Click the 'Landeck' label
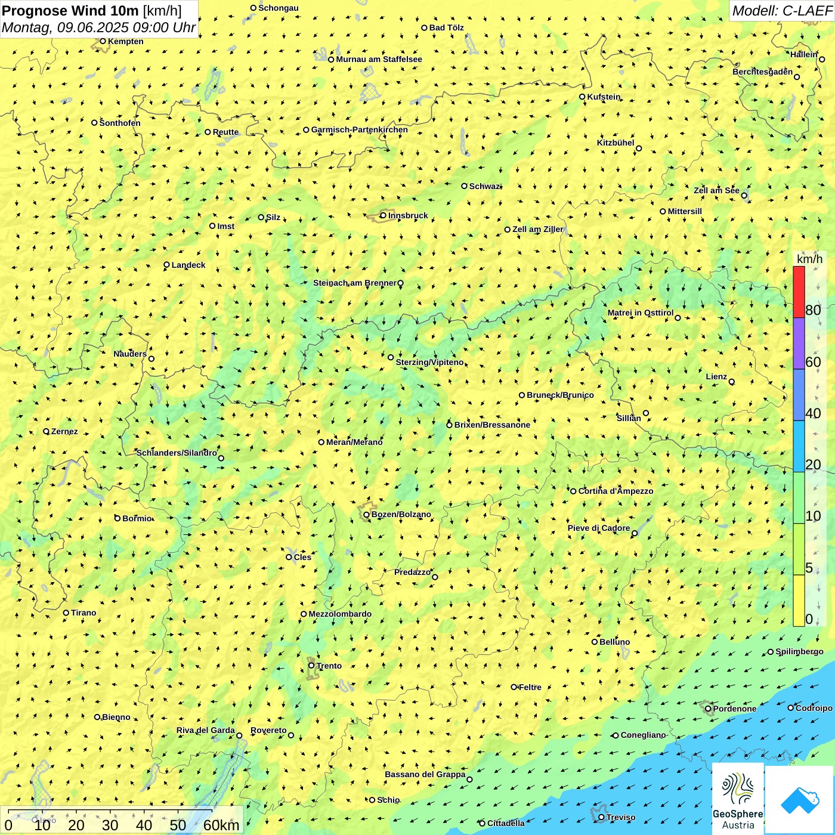835x835 pixels. point(188,265)
